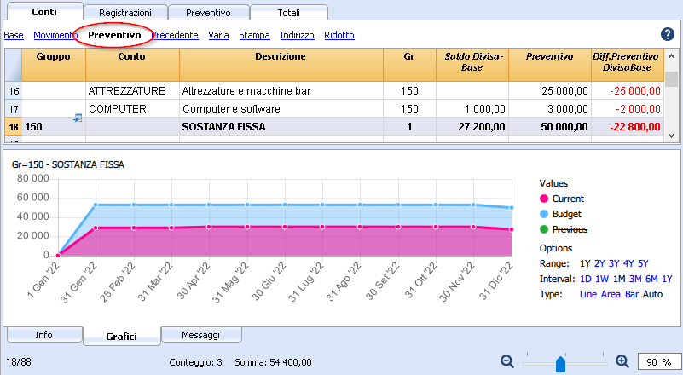Click the 27 200,00 saldo cell
Screen dimensions: 683x375
point(472,127)
